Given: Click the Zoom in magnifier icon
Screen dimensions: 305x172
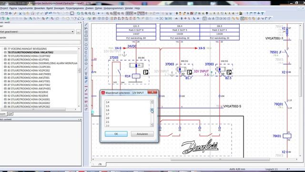Looking at the screenshot, I should pos(86,13).
